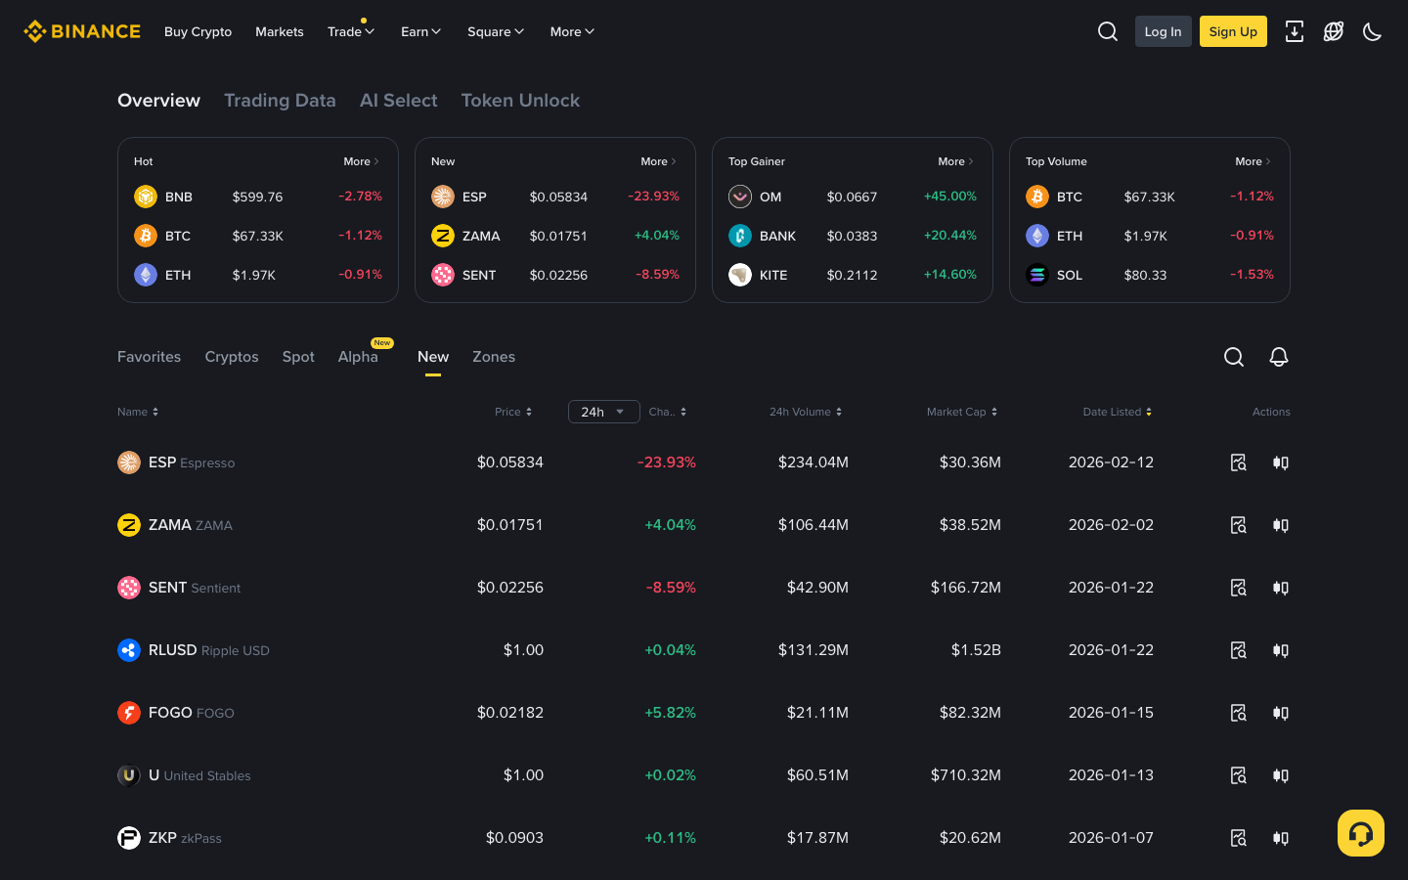Click the search icon next to the bell
Viewport: 1408px width, 880px height.
pos(1233,357)
